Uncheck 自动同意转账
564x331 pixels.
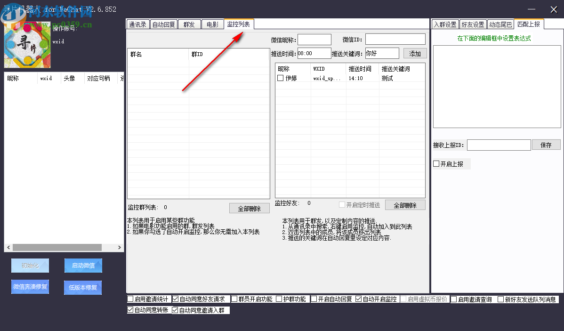[x=130, y=310]
